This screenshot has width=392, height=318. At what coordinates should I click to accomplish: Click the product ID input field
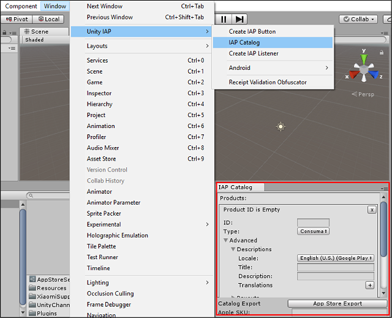pyautogui.click(x=313, y=222)
